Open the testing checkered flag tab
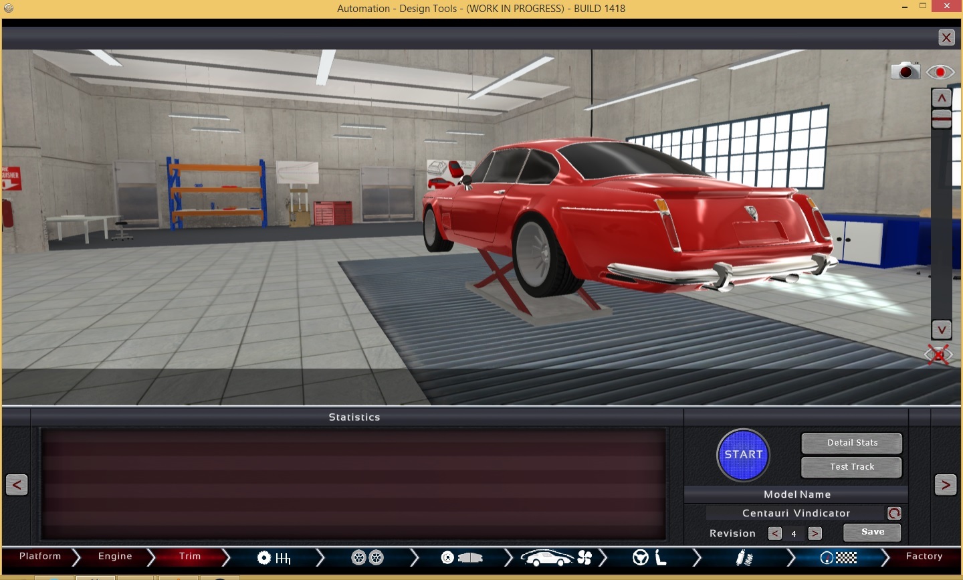 [x=839, y=557]
